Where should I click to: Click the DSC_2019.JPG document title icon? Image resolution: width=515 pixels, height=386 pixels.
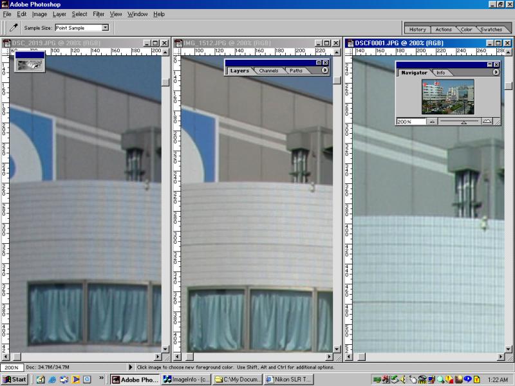tap(6, 43)
